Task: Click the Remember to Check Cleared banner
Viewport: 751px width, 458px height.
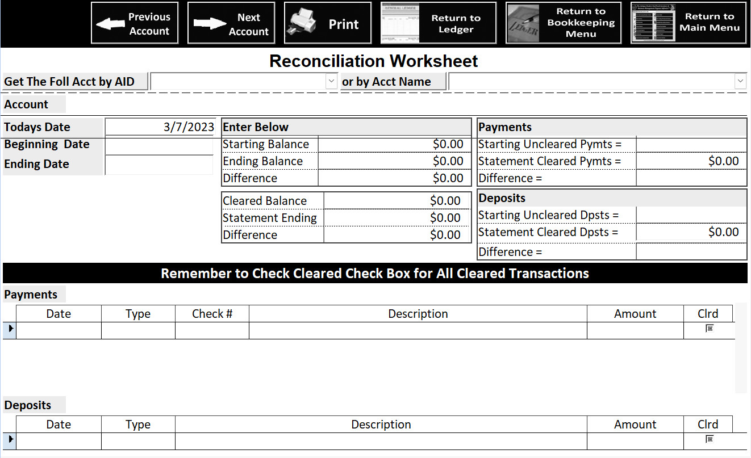Action: [375, 273]
